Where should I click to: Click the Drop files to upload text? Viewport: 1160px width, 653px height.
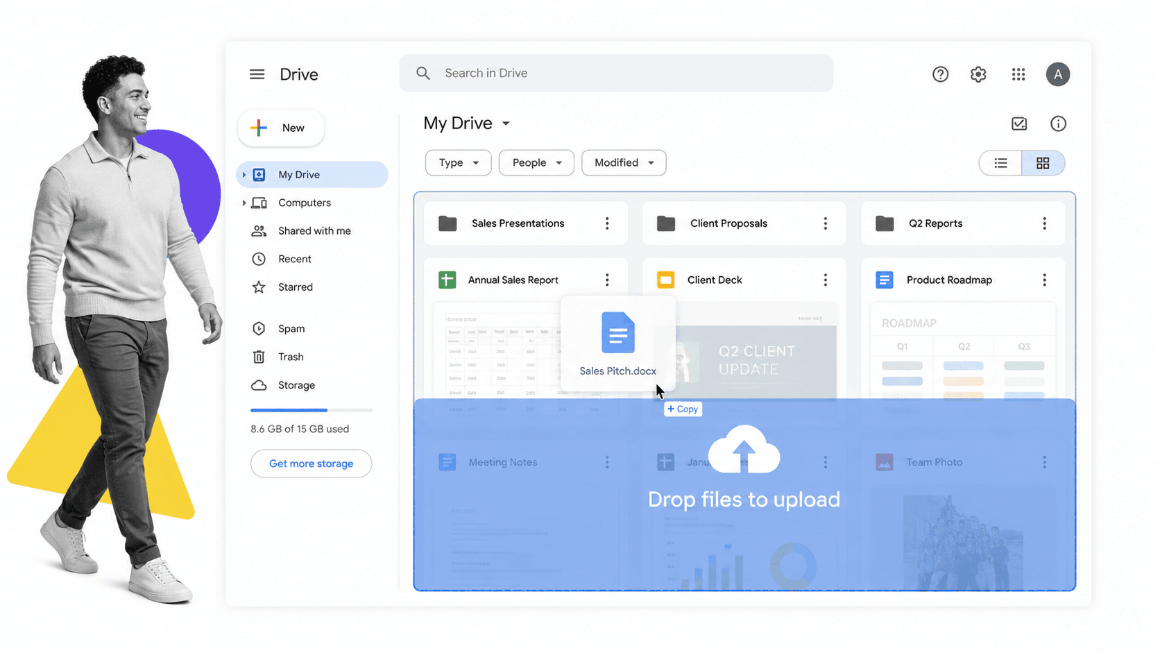(744, 500)
